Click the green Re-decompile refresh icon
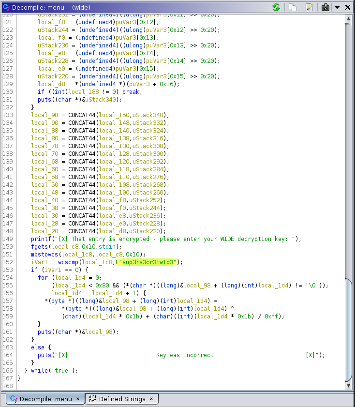The image size is (355, 407). click(276, 7)
